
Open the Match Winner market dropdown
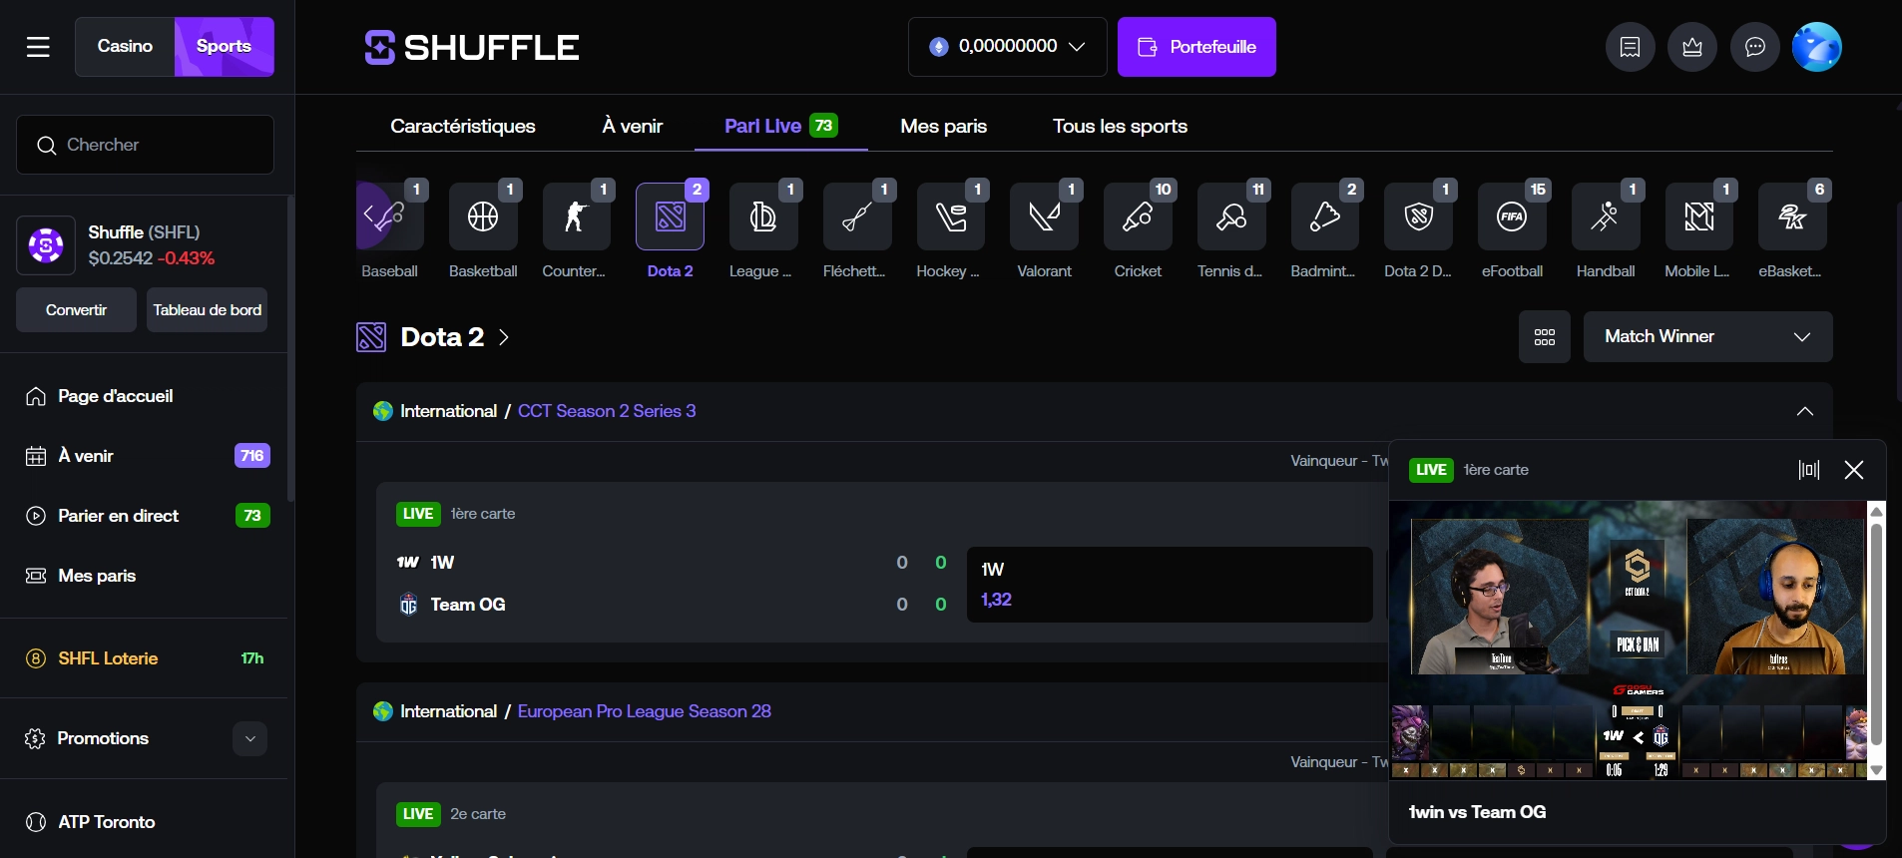[1708, 337]
